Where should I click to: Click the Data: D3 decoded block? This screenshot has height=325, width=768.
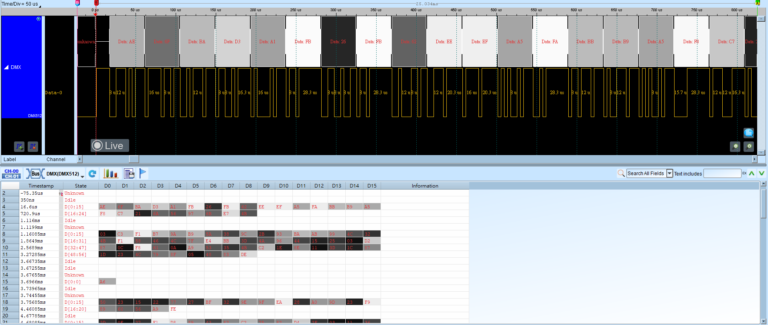tap(232, 42)
